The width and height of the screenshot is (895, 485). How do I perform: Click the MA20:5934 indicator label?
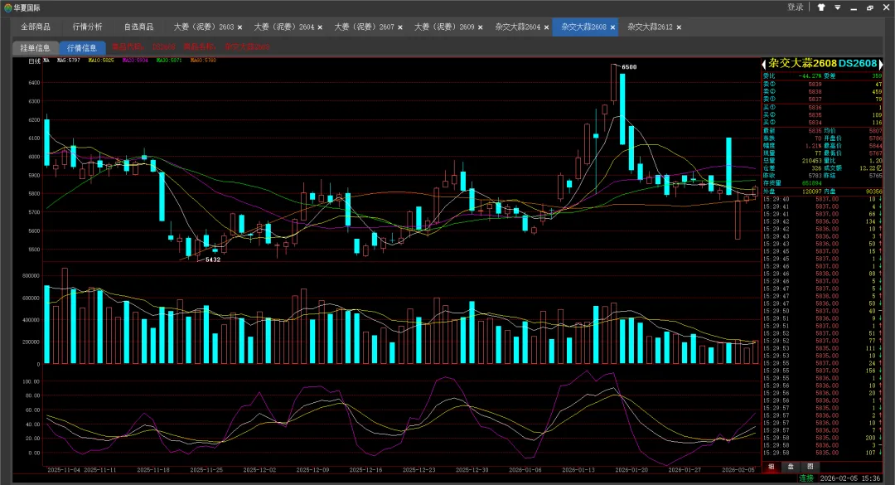point(135,60)
